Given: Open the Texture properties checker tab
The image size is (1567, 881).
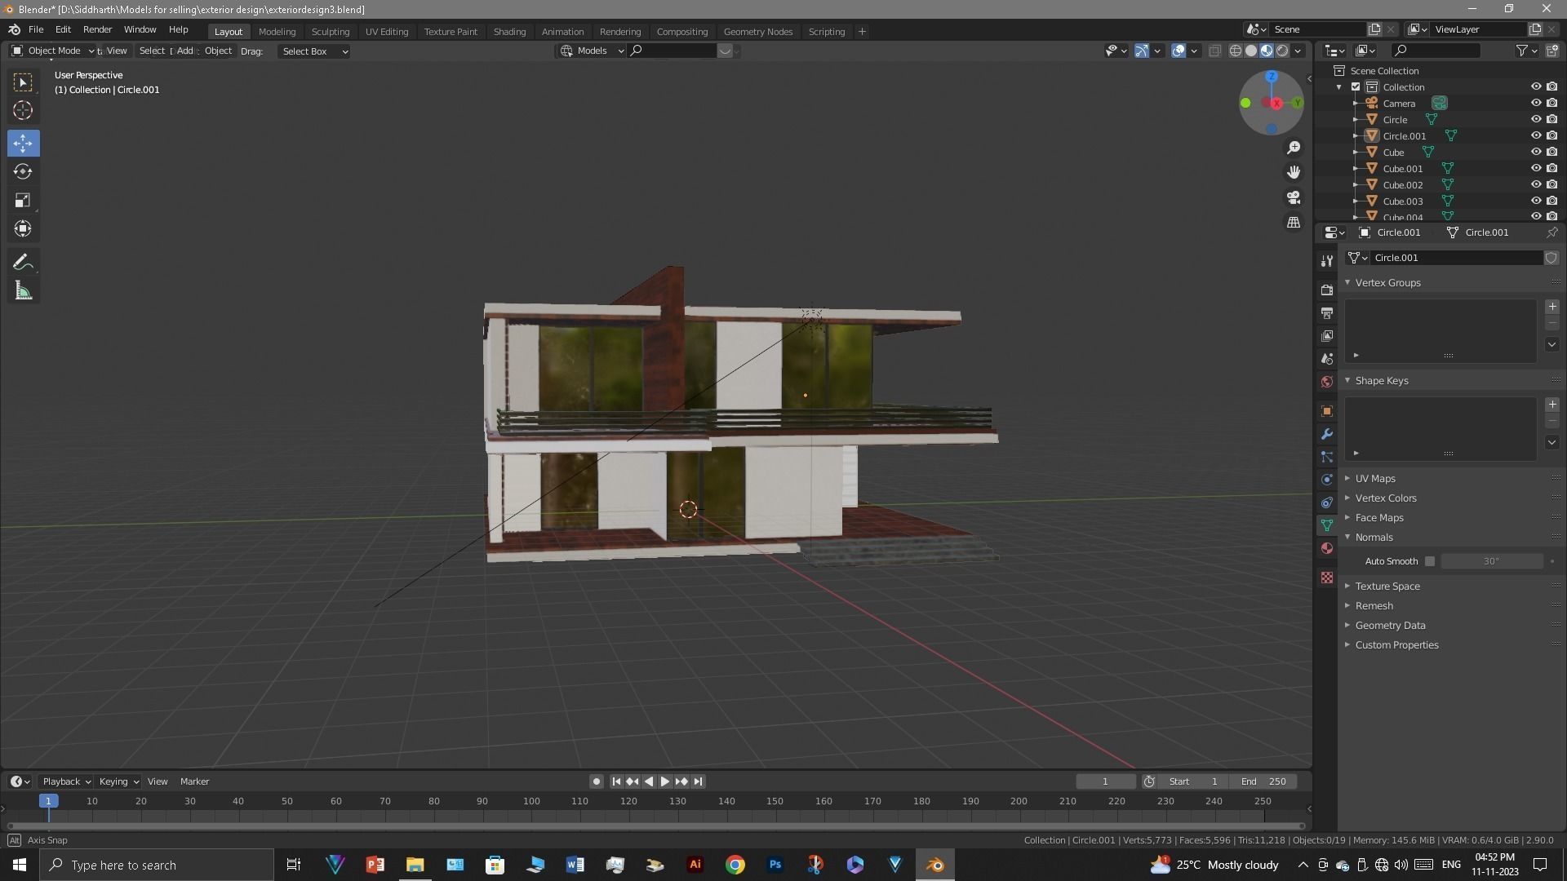Looking at the screenshot, I should point(1327,578).
